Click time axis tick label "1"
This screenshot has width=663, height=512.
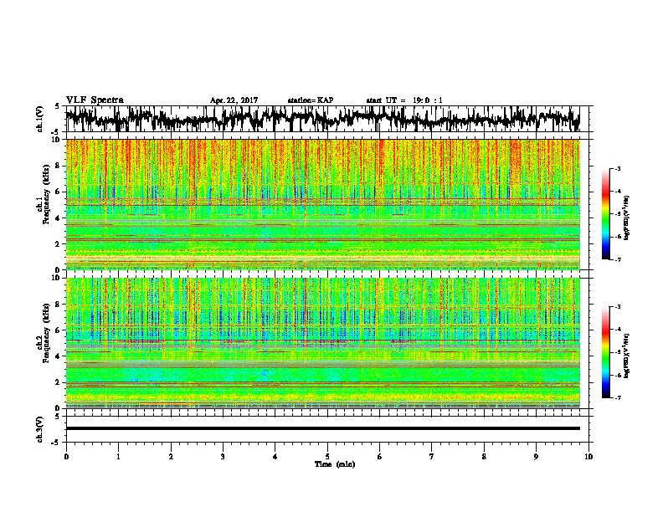(x=119, y=457)
